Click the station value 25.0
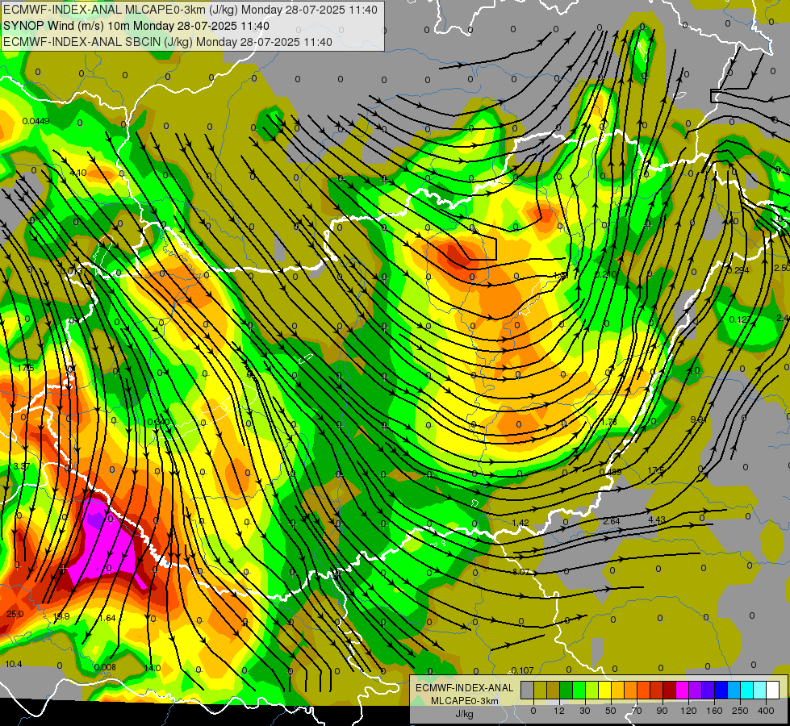Image resolution: width=790 pixels, height=726 pixels. 15,614
